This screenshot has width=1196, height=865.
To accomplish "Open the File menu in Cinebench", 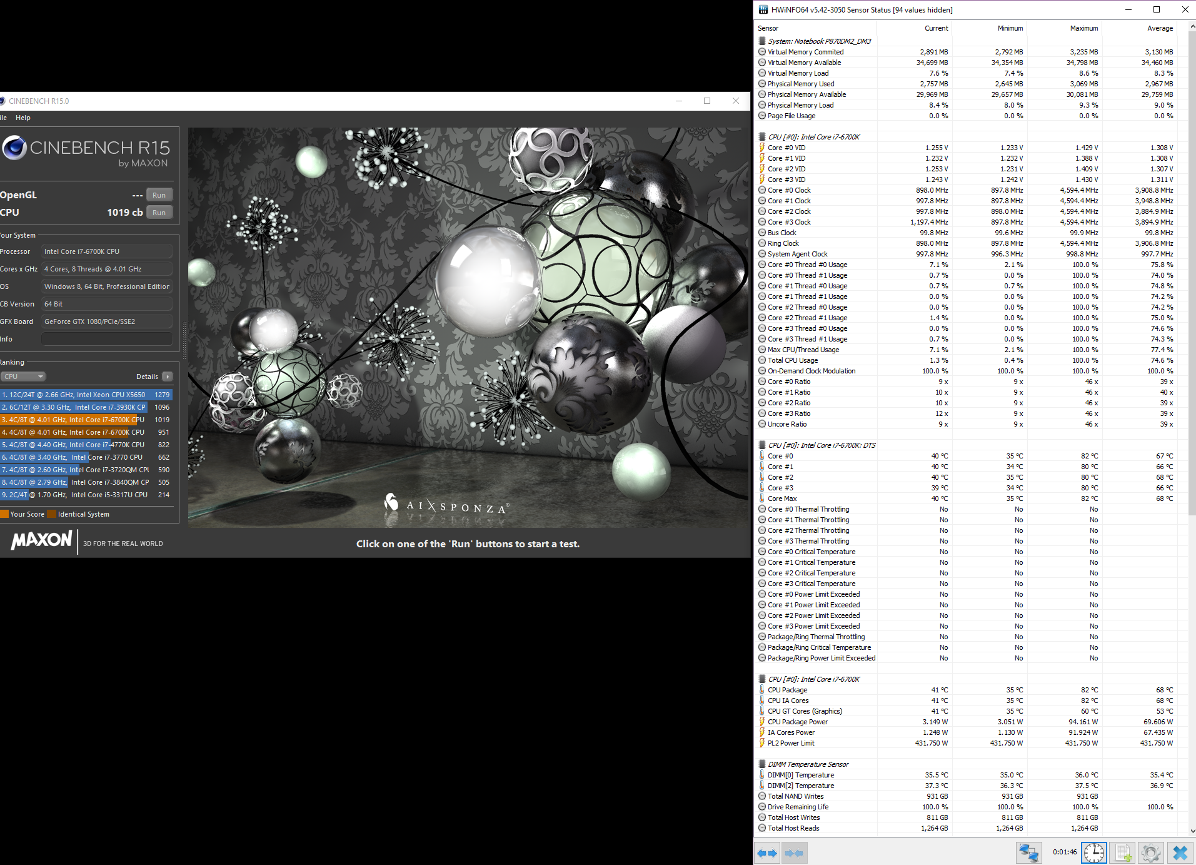I will (x=3, y=118).
